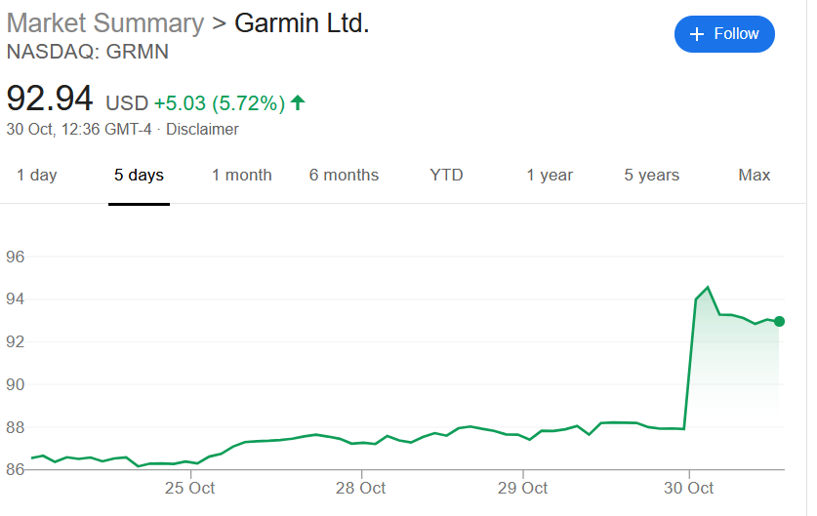Screen dimensions: 817x516
Task: Click the 29 Oct date marker
Action: tap(522, 488)
